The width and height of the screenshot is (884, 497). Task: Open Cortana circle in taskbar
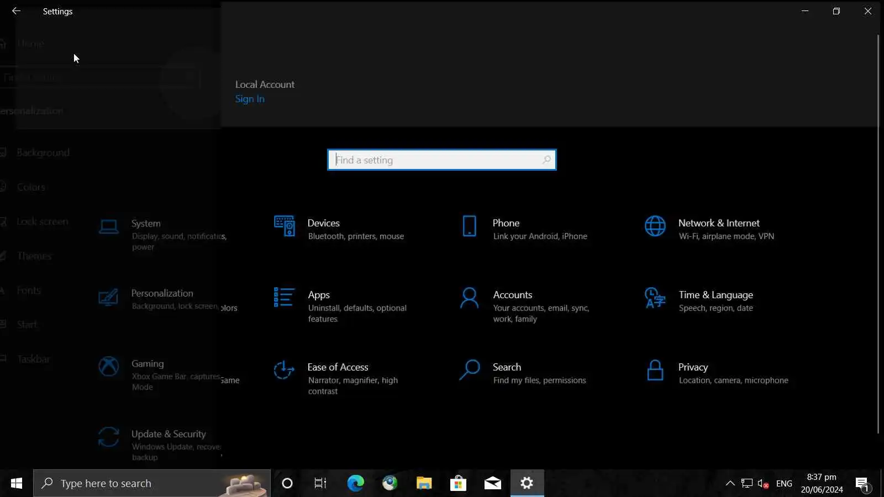tap(287, 483)
